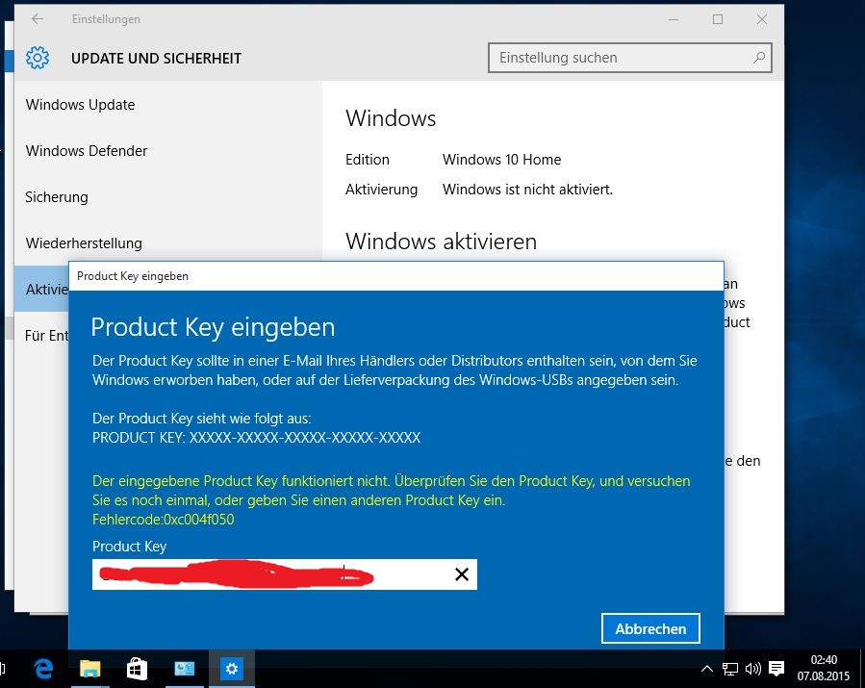Clear the Product Key field with the X
Image resolution: width=865 pixels, height=688 pixels.
pos(462,574)
